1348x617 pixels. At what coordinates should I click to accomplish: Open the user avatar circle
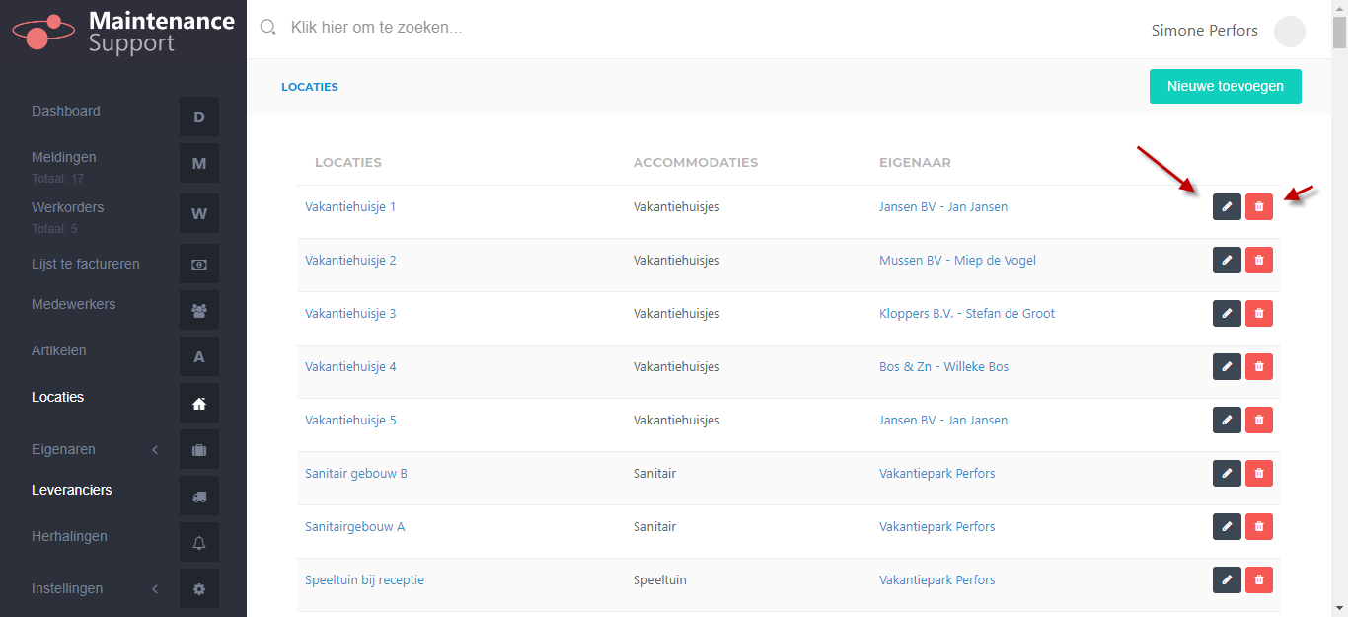1290,32
